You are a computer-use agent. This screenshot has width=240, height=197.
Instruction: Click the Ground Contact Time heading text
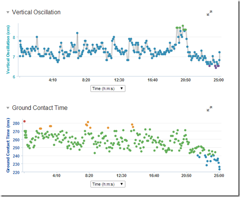click(x=40, y=108)
